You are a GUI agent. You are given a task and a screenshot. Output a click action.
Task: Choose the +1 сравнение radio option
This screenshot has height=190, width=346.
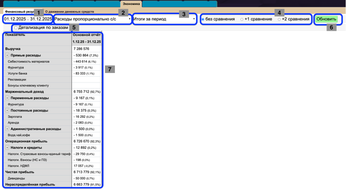pyautogui.click(x=242, y=19)
